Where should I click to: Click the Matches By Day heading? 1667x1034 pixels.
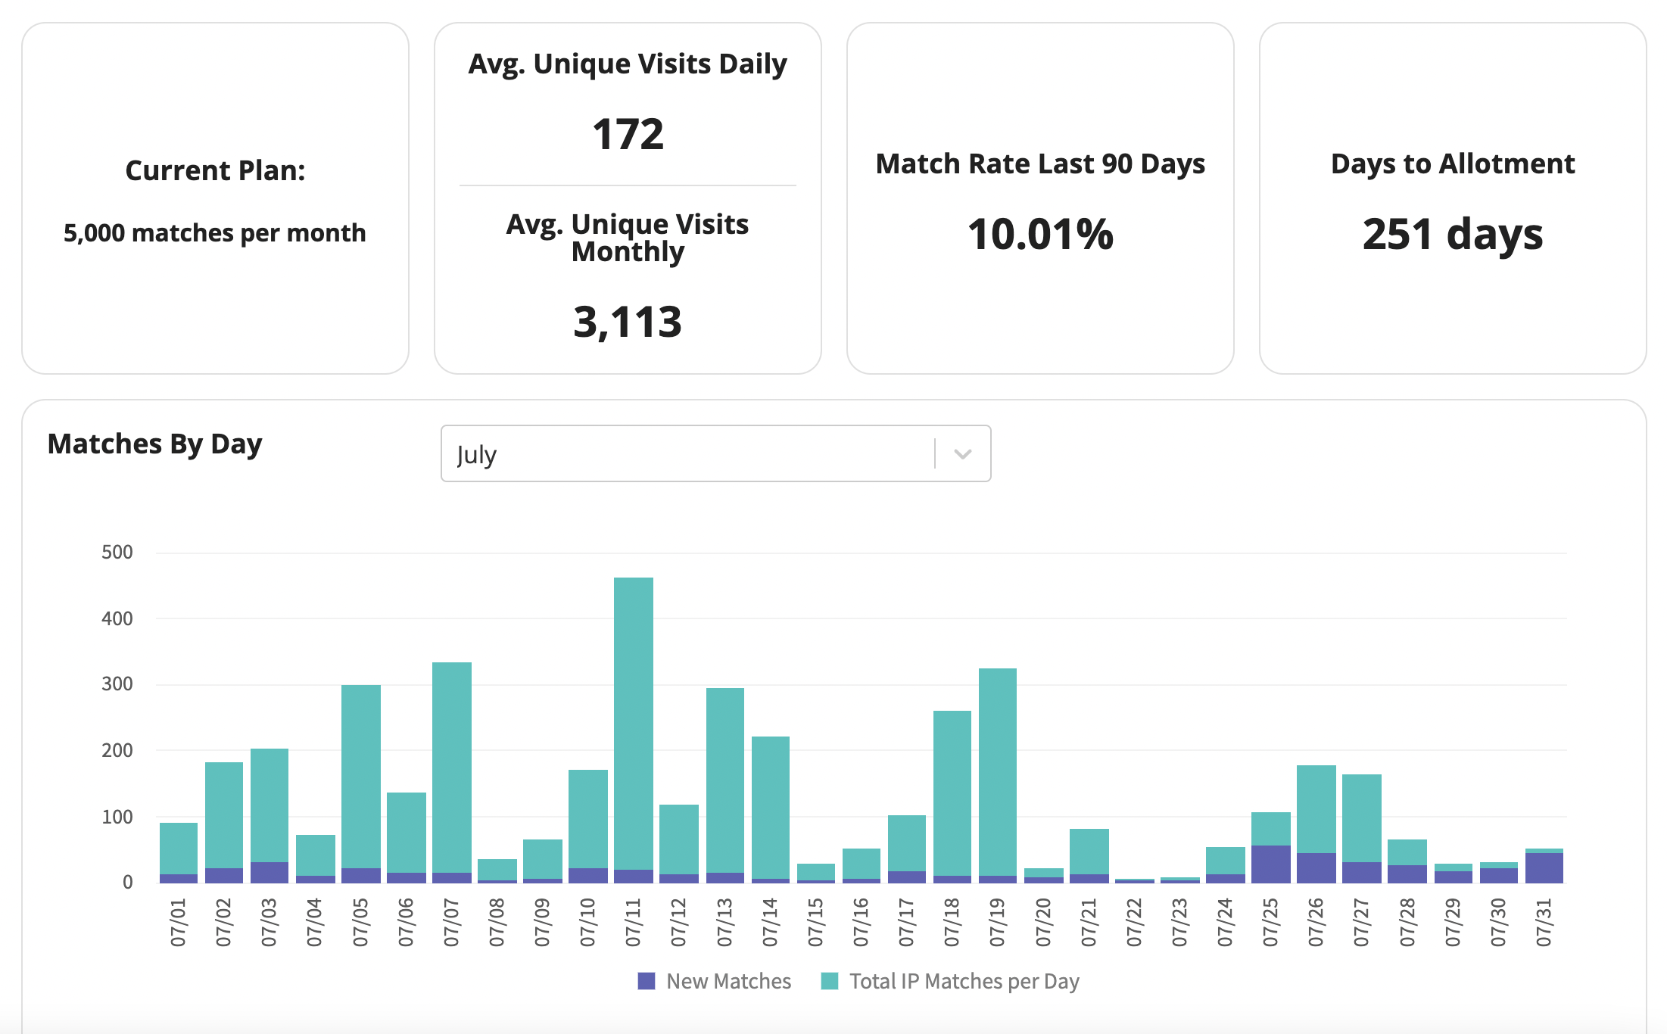point(154,444)
